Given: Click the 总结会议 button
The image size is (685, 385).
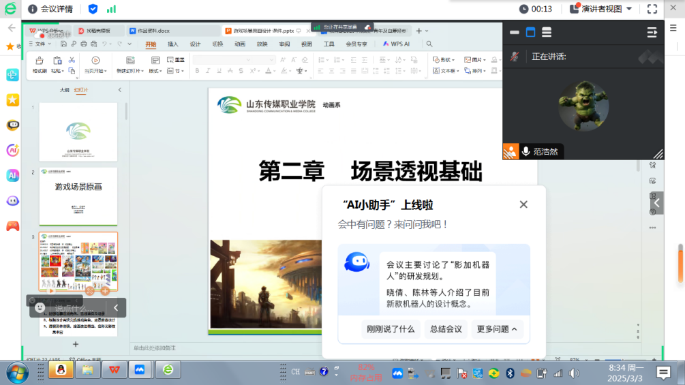Looking at the screenshot, I should coord(446,329).
